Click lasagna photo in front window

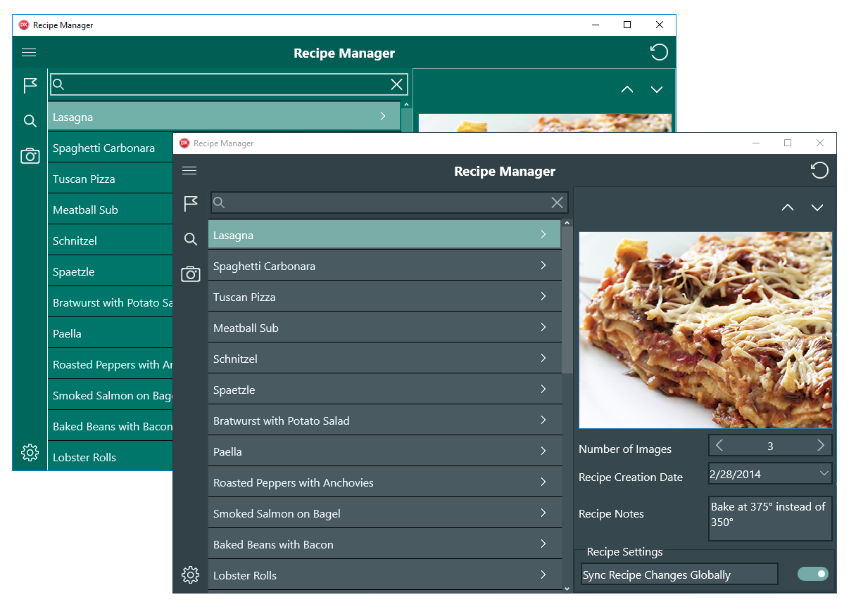pyautogui.click(x=705, y=330)
